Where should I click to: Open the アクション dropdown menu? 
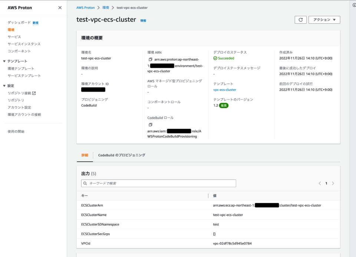(324, 20)
